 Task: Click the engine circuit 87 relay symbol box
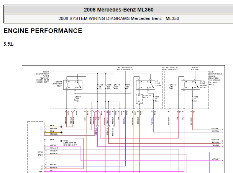tap(73, 85)
